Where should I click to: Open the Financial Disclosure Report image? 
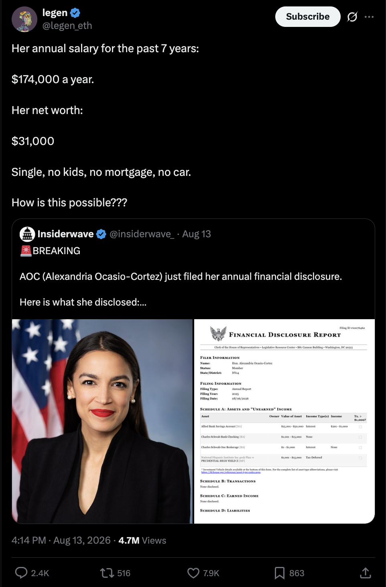(x=284, y=421)
